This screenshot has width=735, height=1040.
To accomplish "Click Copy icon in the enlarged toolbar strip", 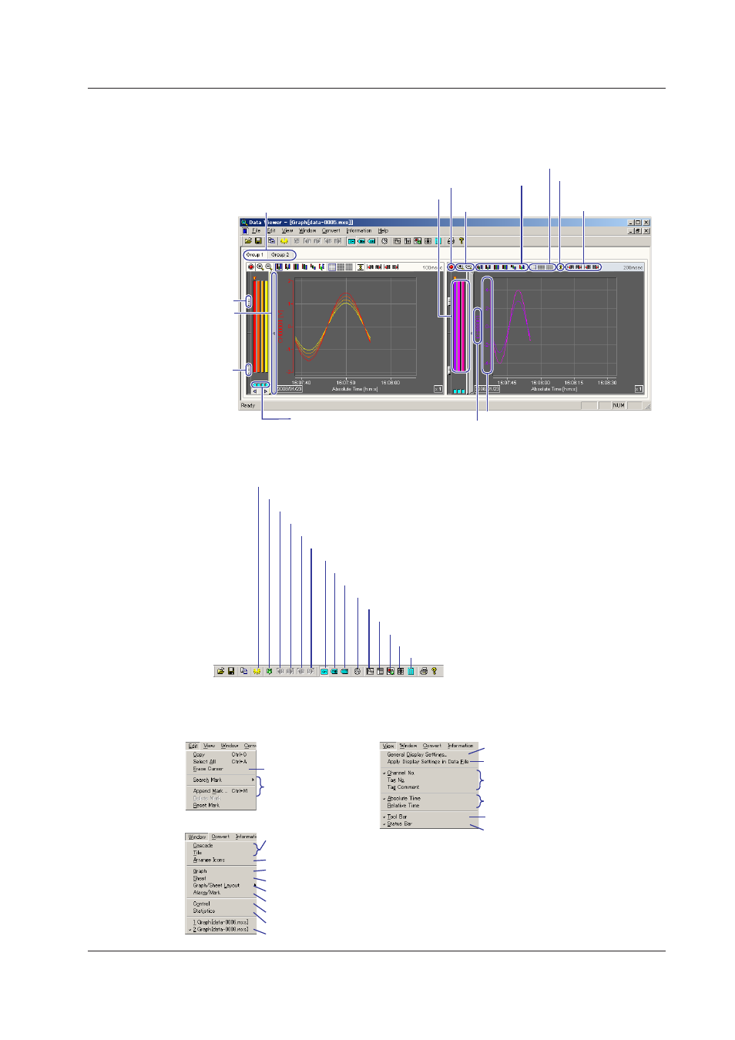I will click(243, 671).
